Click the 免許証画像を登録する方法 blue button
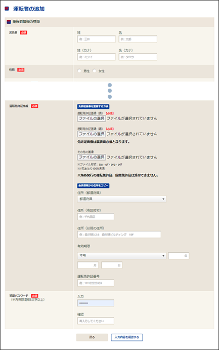The image size is (219, 350). [x=94, y=106]
